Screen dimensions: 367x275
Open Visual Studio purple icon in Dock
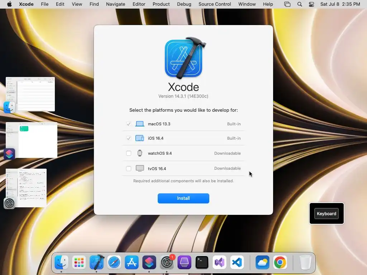coord(219,262)
